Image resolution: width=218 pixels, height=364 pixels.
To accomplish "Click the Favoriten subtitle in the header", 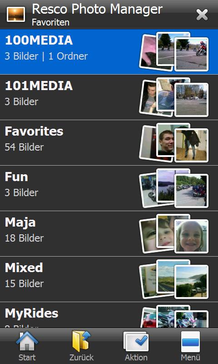I will tap(50, 22).
